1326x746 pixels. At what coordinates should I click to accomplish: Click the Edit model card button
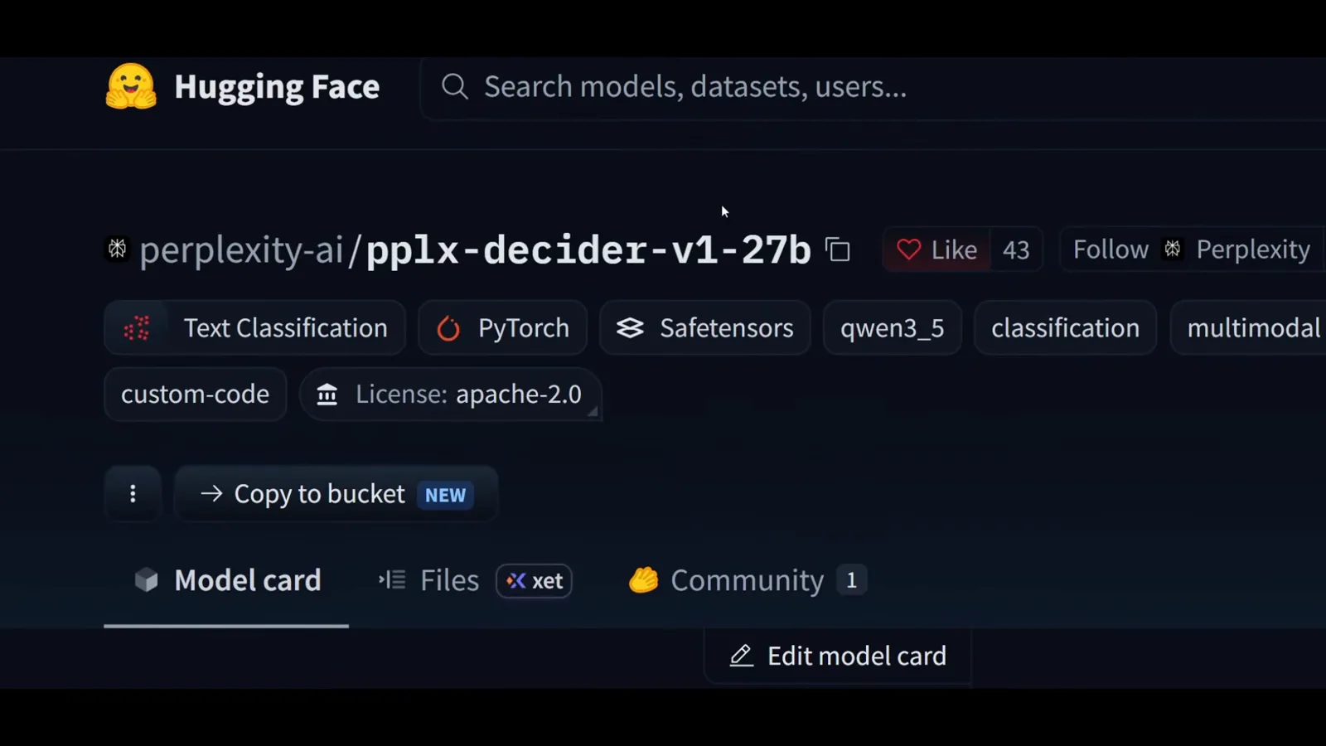[837, 656]
